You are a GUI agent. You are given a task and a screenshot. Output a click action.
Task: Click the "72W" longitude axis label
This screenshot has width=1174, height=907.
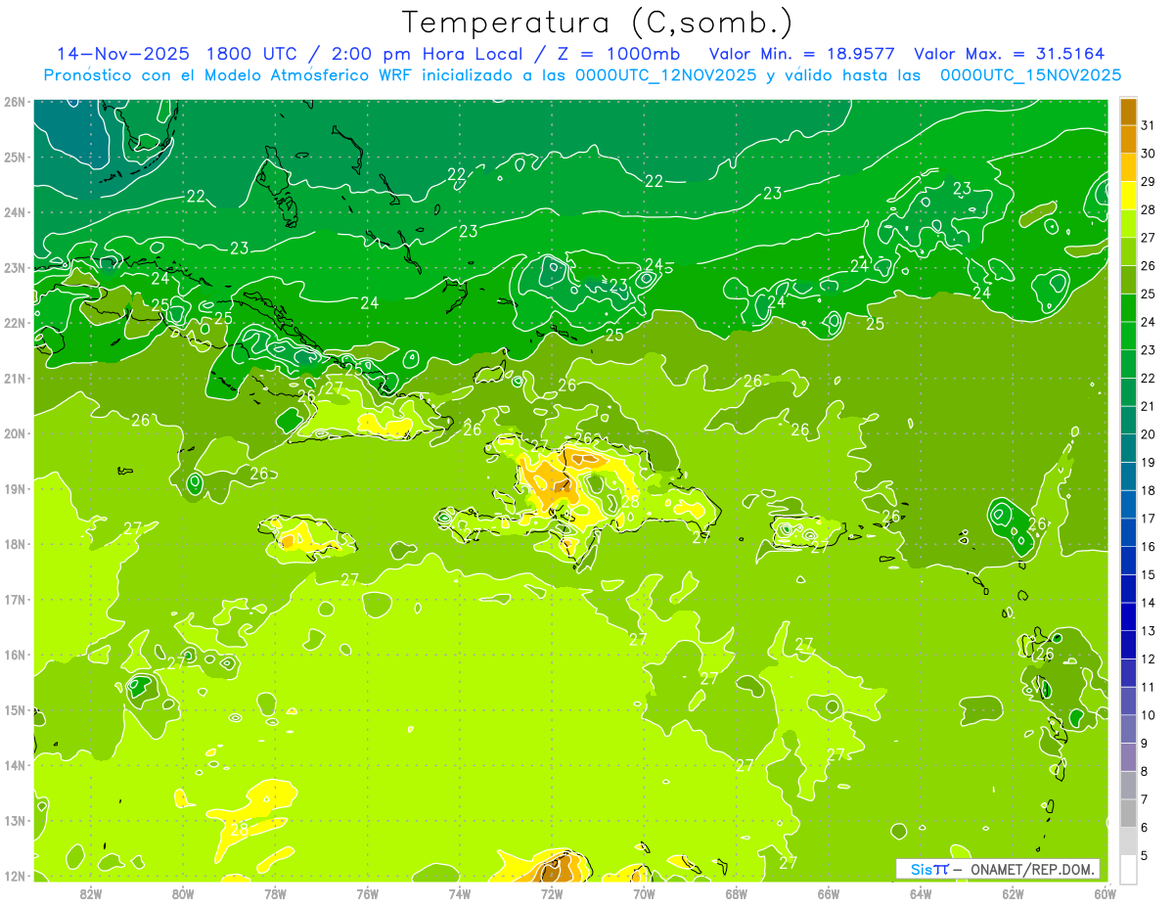point(552,893)
